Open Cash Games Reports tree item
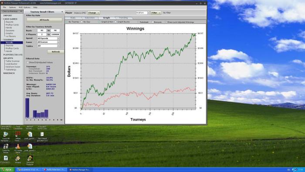 [x=10, y=22]
